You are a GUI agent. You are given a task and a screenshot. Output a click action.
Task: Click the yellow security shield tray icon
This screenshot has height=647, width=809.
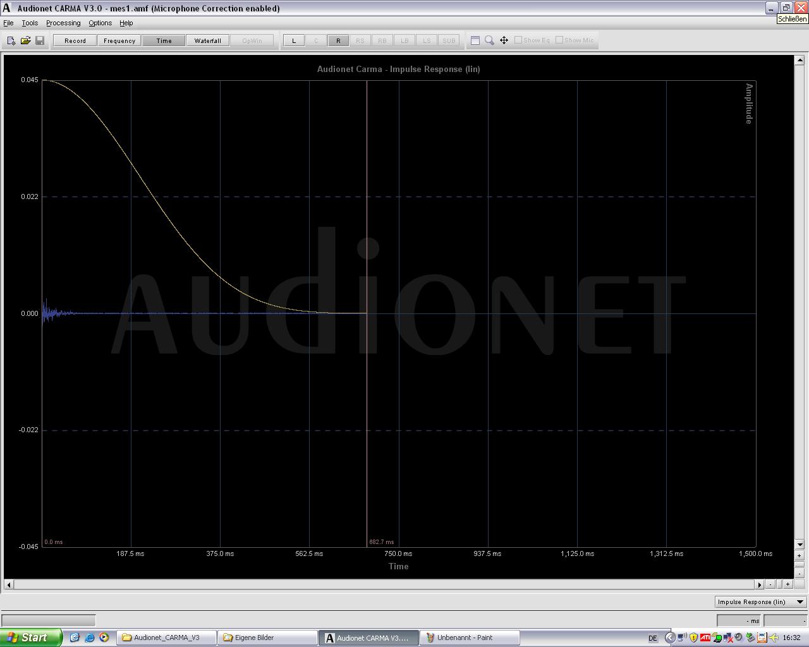click(693, 638)
